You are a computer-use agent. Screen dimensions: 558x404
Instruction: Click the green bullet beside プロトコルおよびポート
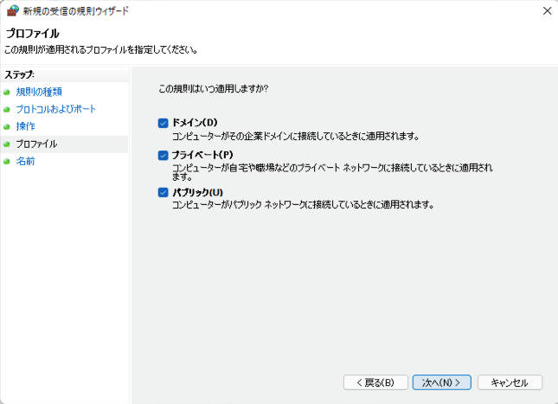(x=6, y=109)
